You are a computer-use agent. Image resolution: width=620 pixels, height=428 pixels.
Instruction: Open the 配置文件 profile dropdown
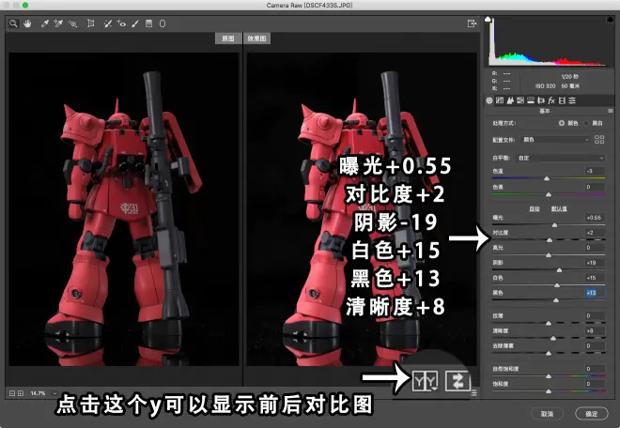coord(555,140)
